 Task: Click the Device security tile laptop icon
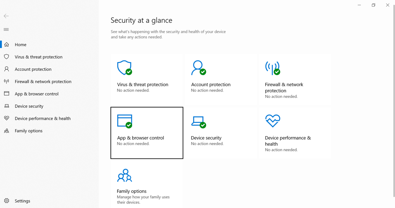point(198,121)
